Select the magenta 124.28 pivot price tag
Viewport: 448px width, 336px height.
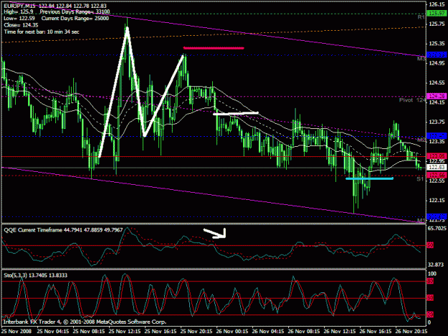437,96
